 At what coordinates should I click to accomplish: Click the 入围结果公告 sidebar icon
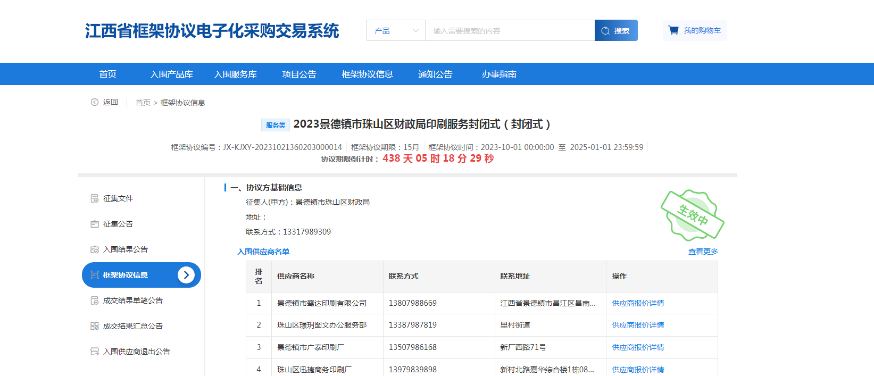coord(95,249)
